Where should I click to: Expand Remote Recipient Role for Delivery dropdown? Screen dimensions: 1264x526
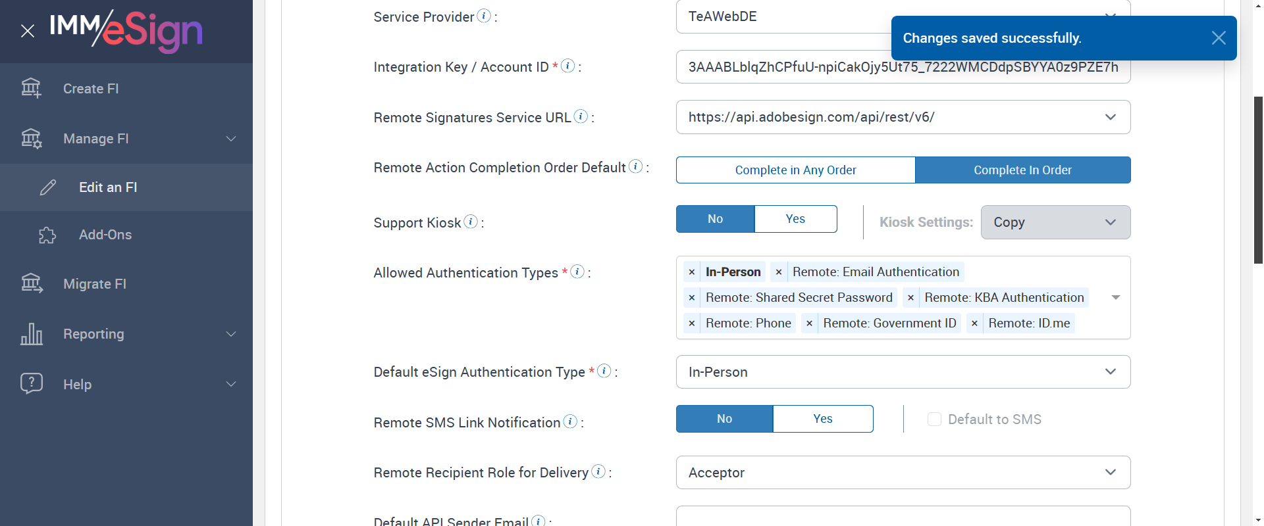[1110, 473]
